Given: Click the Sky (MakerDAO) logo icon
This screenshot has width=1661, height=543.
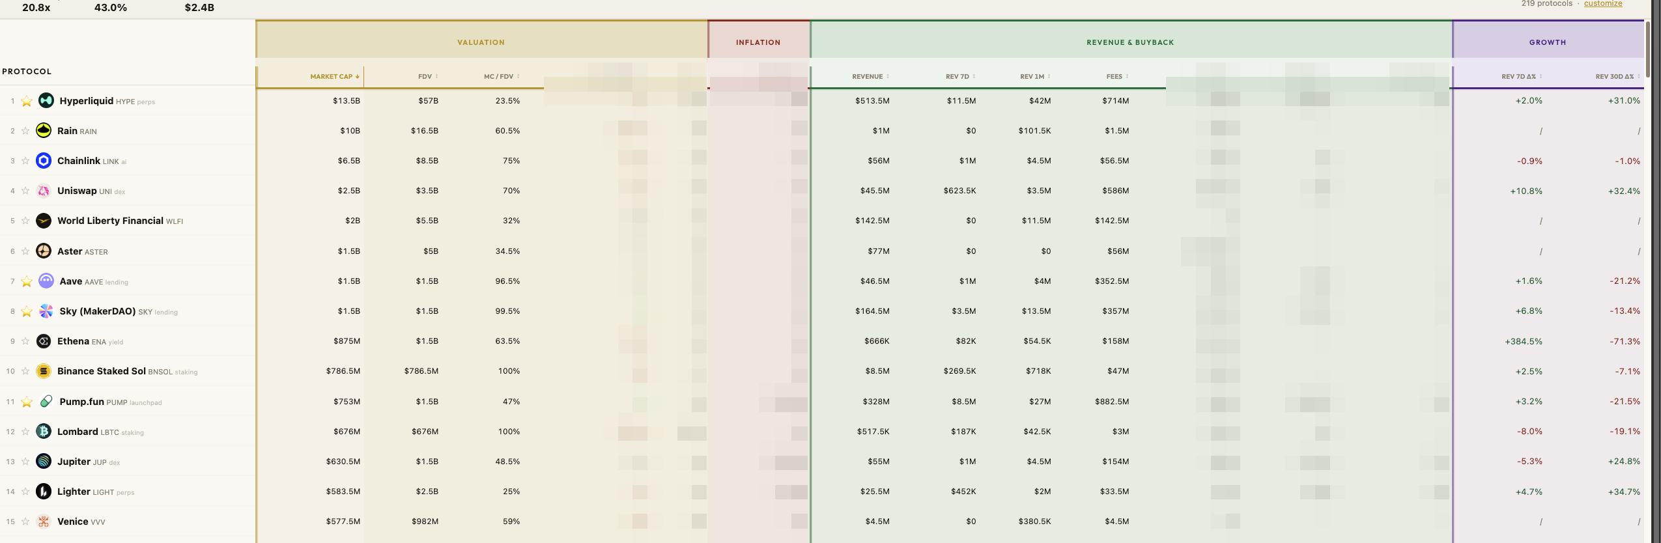Looking at the screenshot, I should 46,311.
